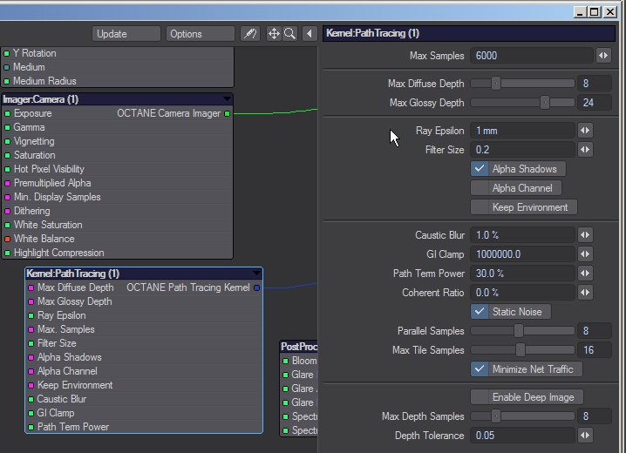Click the Max Glossy Depth value box showing 24
Screen dimensions: 626x453
[x=595, y=103]
